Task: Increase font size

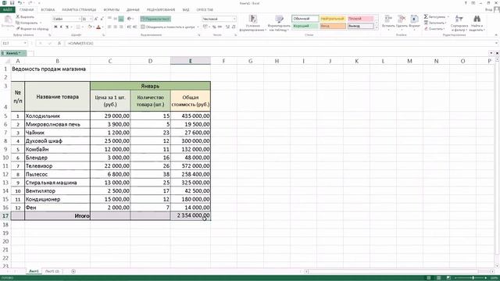Action: tap(96, 19)
